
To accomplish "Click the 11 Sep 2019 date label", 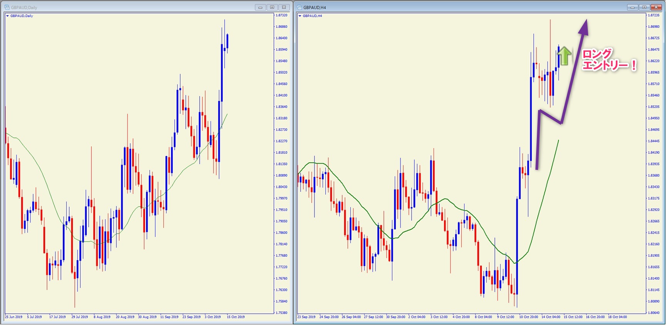I will pyautogui.click(x=170, y=317).
